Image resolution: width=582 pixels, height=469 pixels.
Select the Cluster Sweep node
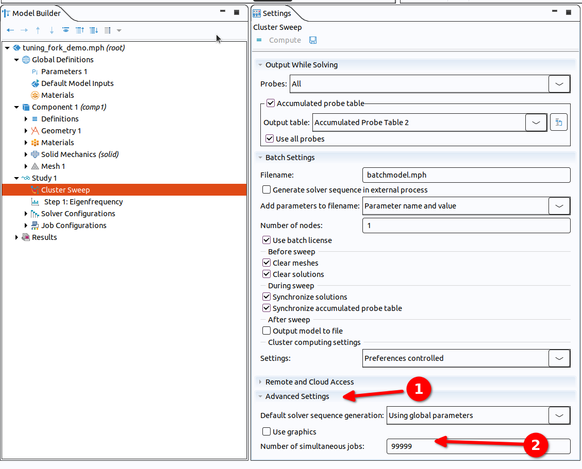point(124,190)
